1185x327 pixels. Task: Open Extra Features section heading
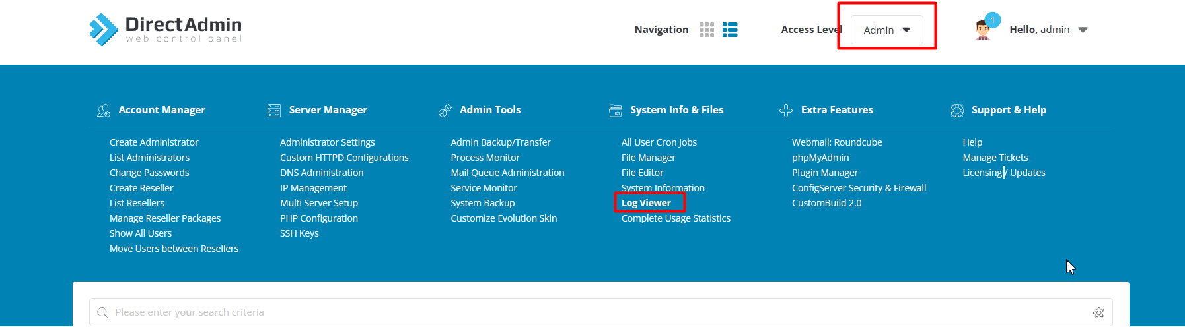click(x=837, y=110)
